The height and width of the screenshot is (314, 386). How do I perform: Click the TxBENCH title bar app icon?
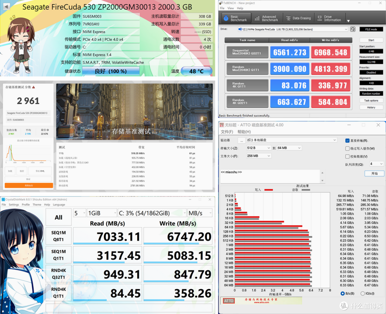pyautogui.click(x=221, y=3)
